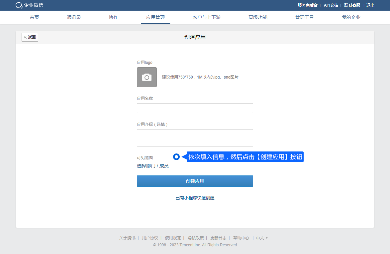Viewport: 390px width, 254px height.
Task: Click the WeCom logo in the header
Action: (29, 5)
